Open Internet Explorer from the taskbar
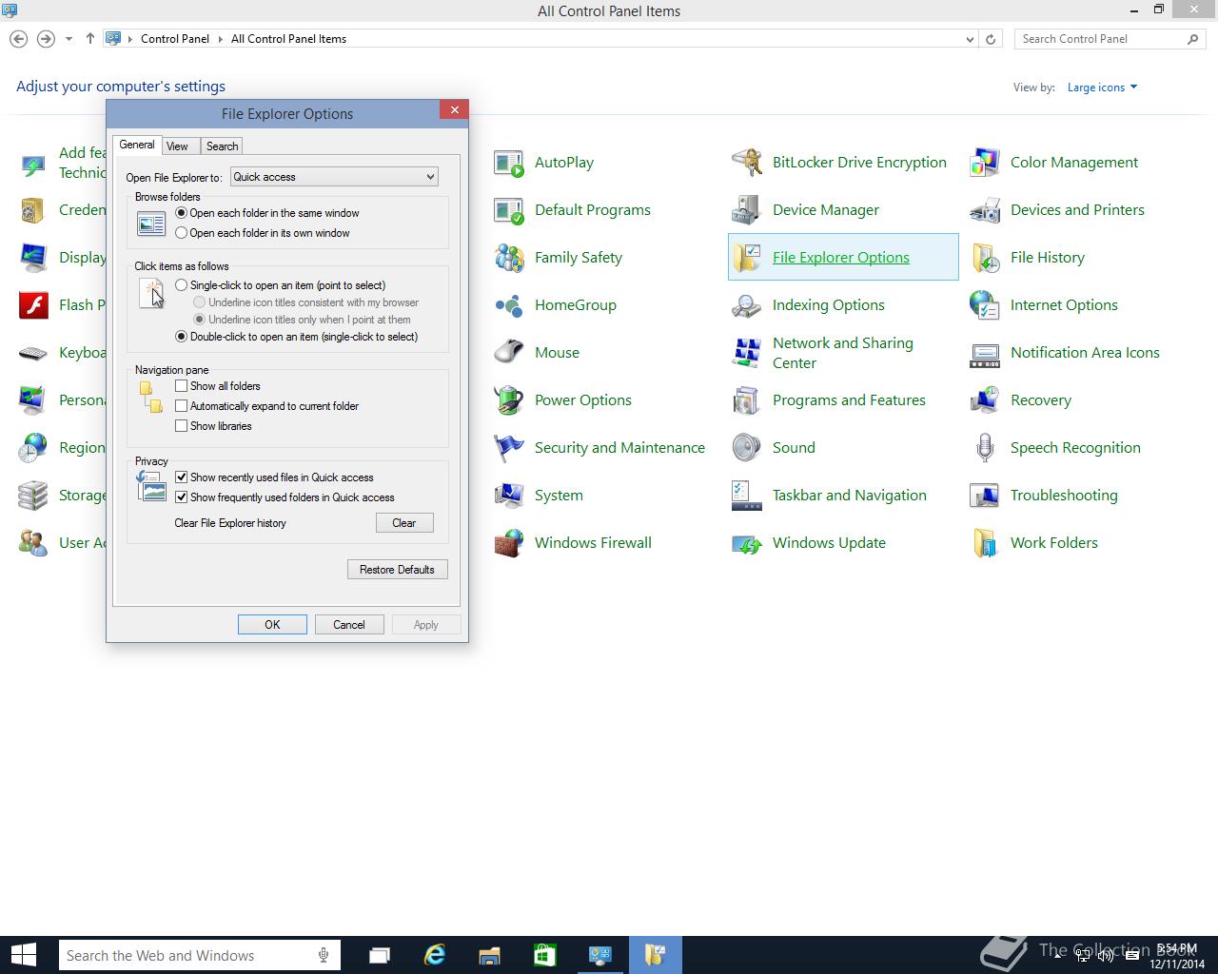This screenshot has height=974, width=1218. click(x=435, y=955)
